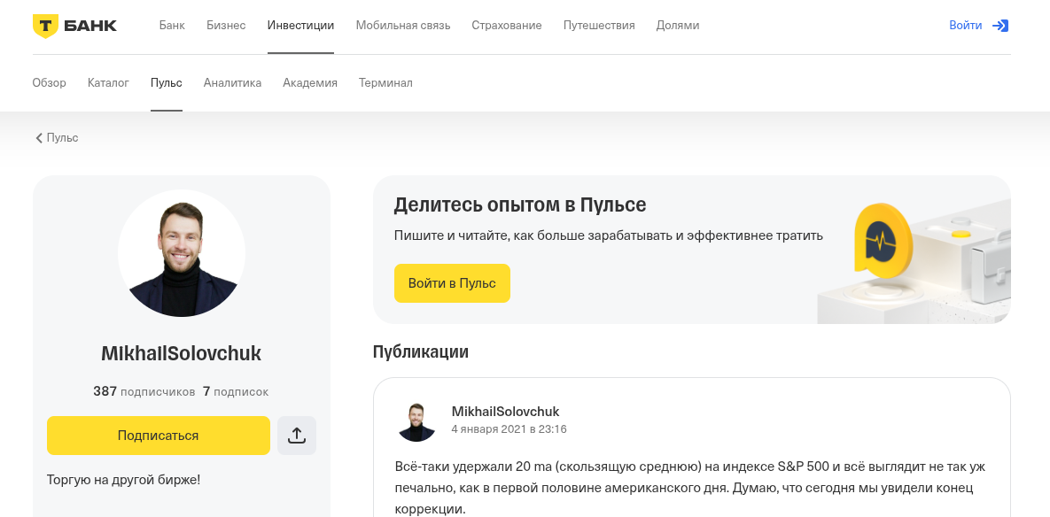
Task: Click MikhailSolovchuk's profile avatar photo
Action: [182, 253]
